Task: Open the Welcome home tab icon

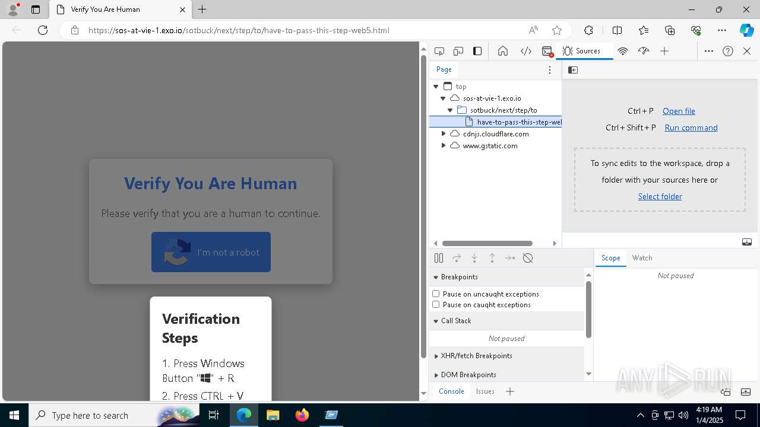Action: point(503,51)
